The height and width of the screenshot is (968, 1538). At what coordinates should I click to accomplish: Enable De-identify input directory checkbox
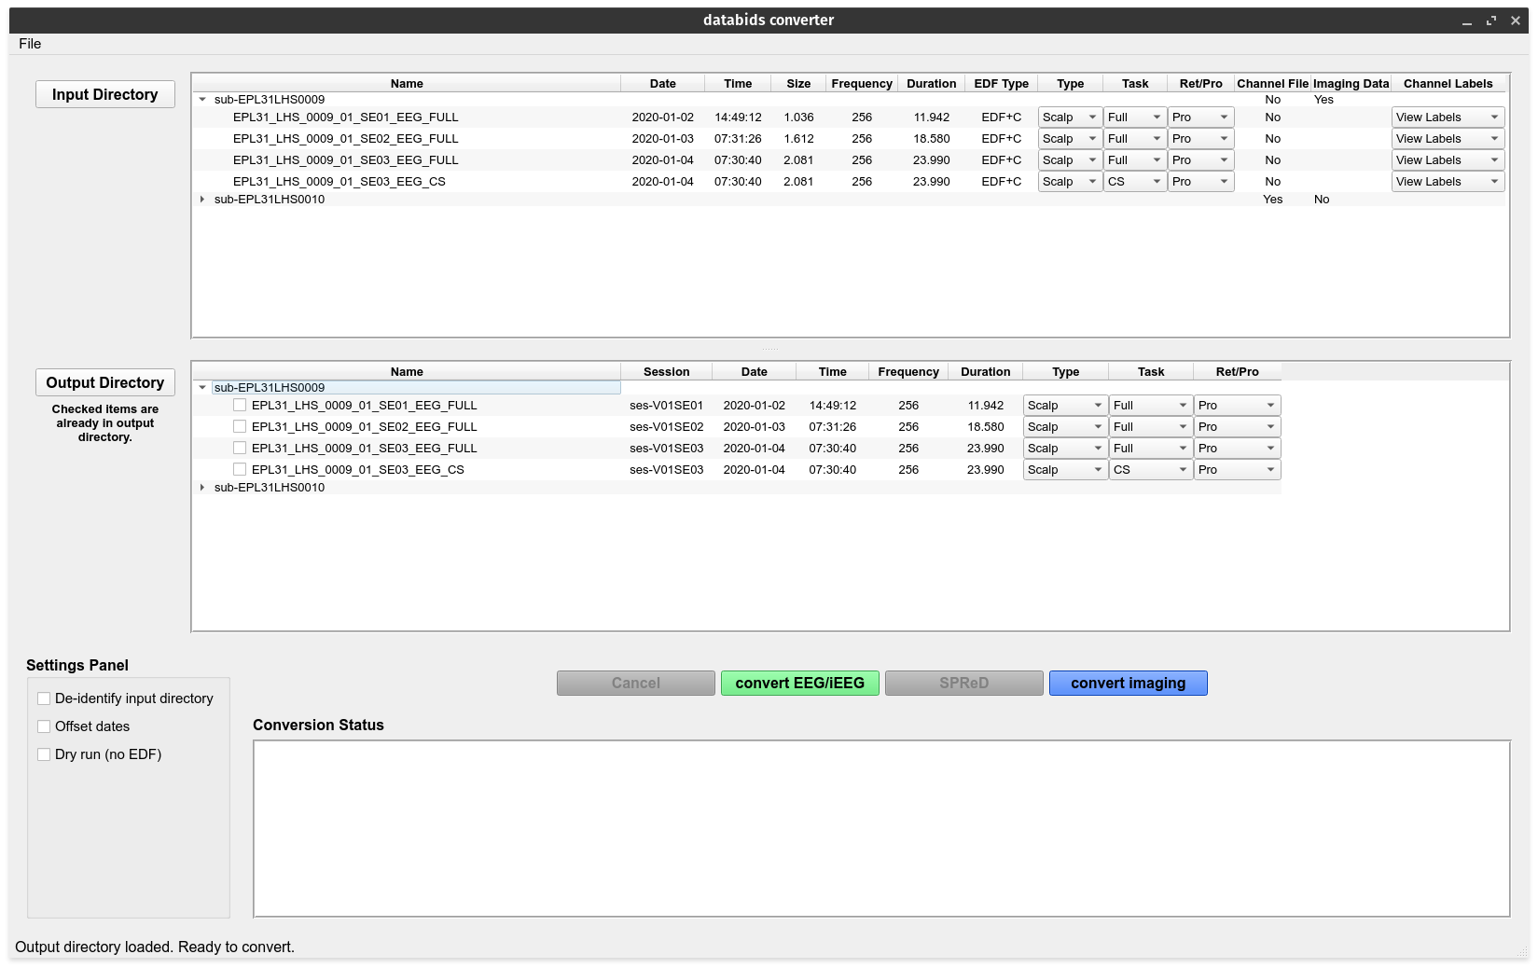pos(44,698)
